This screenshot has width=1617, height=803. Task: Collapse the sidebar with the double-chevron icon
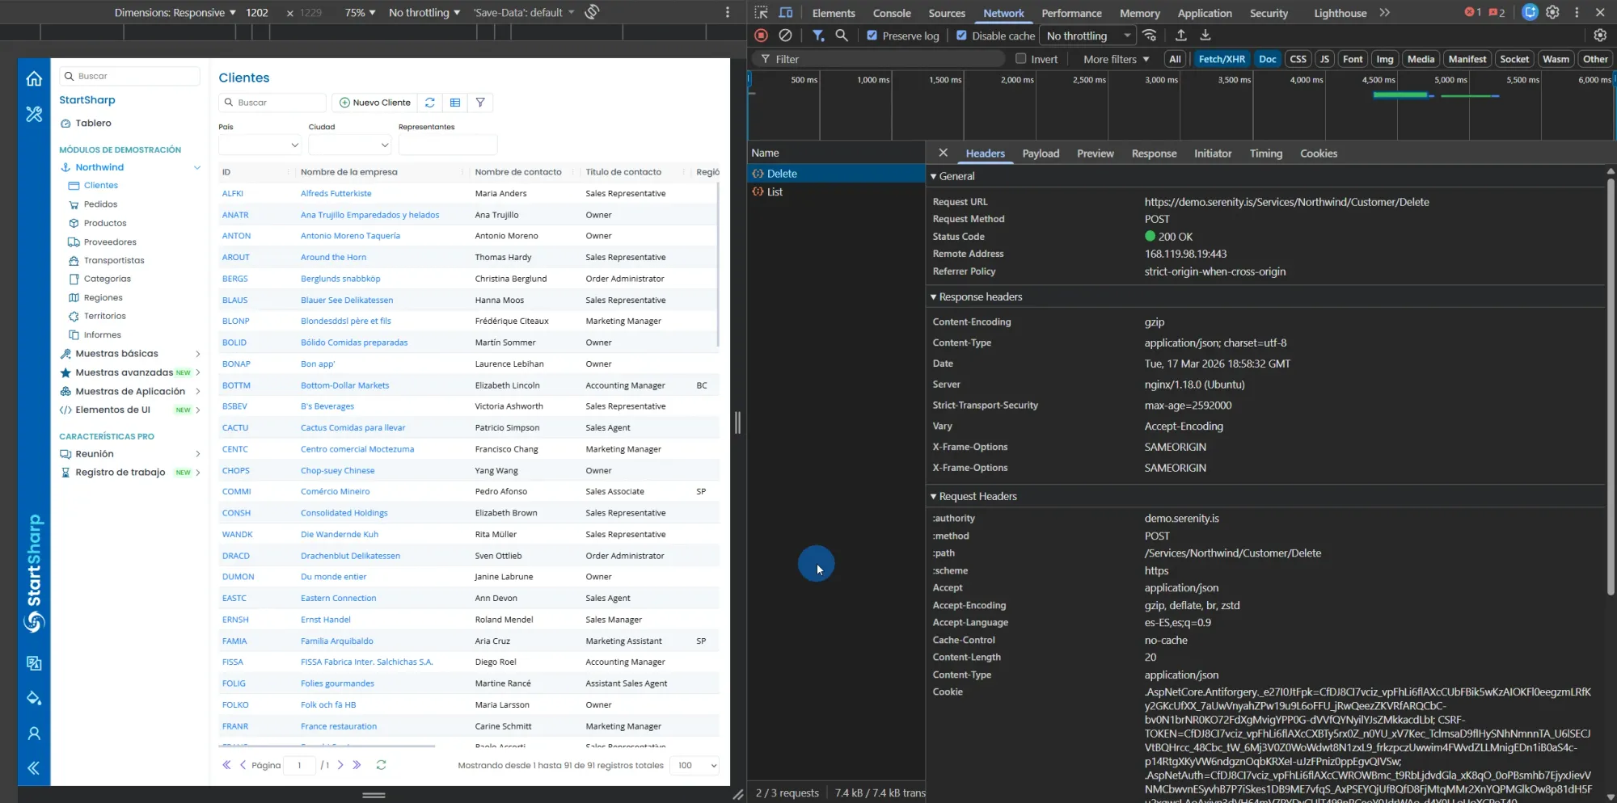click(x=33, y=768)
